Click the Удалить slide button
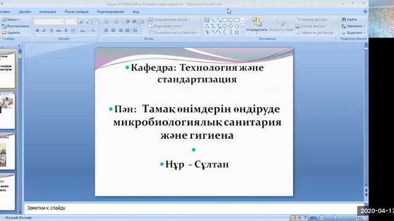394x221 pixels. point(11,33)
